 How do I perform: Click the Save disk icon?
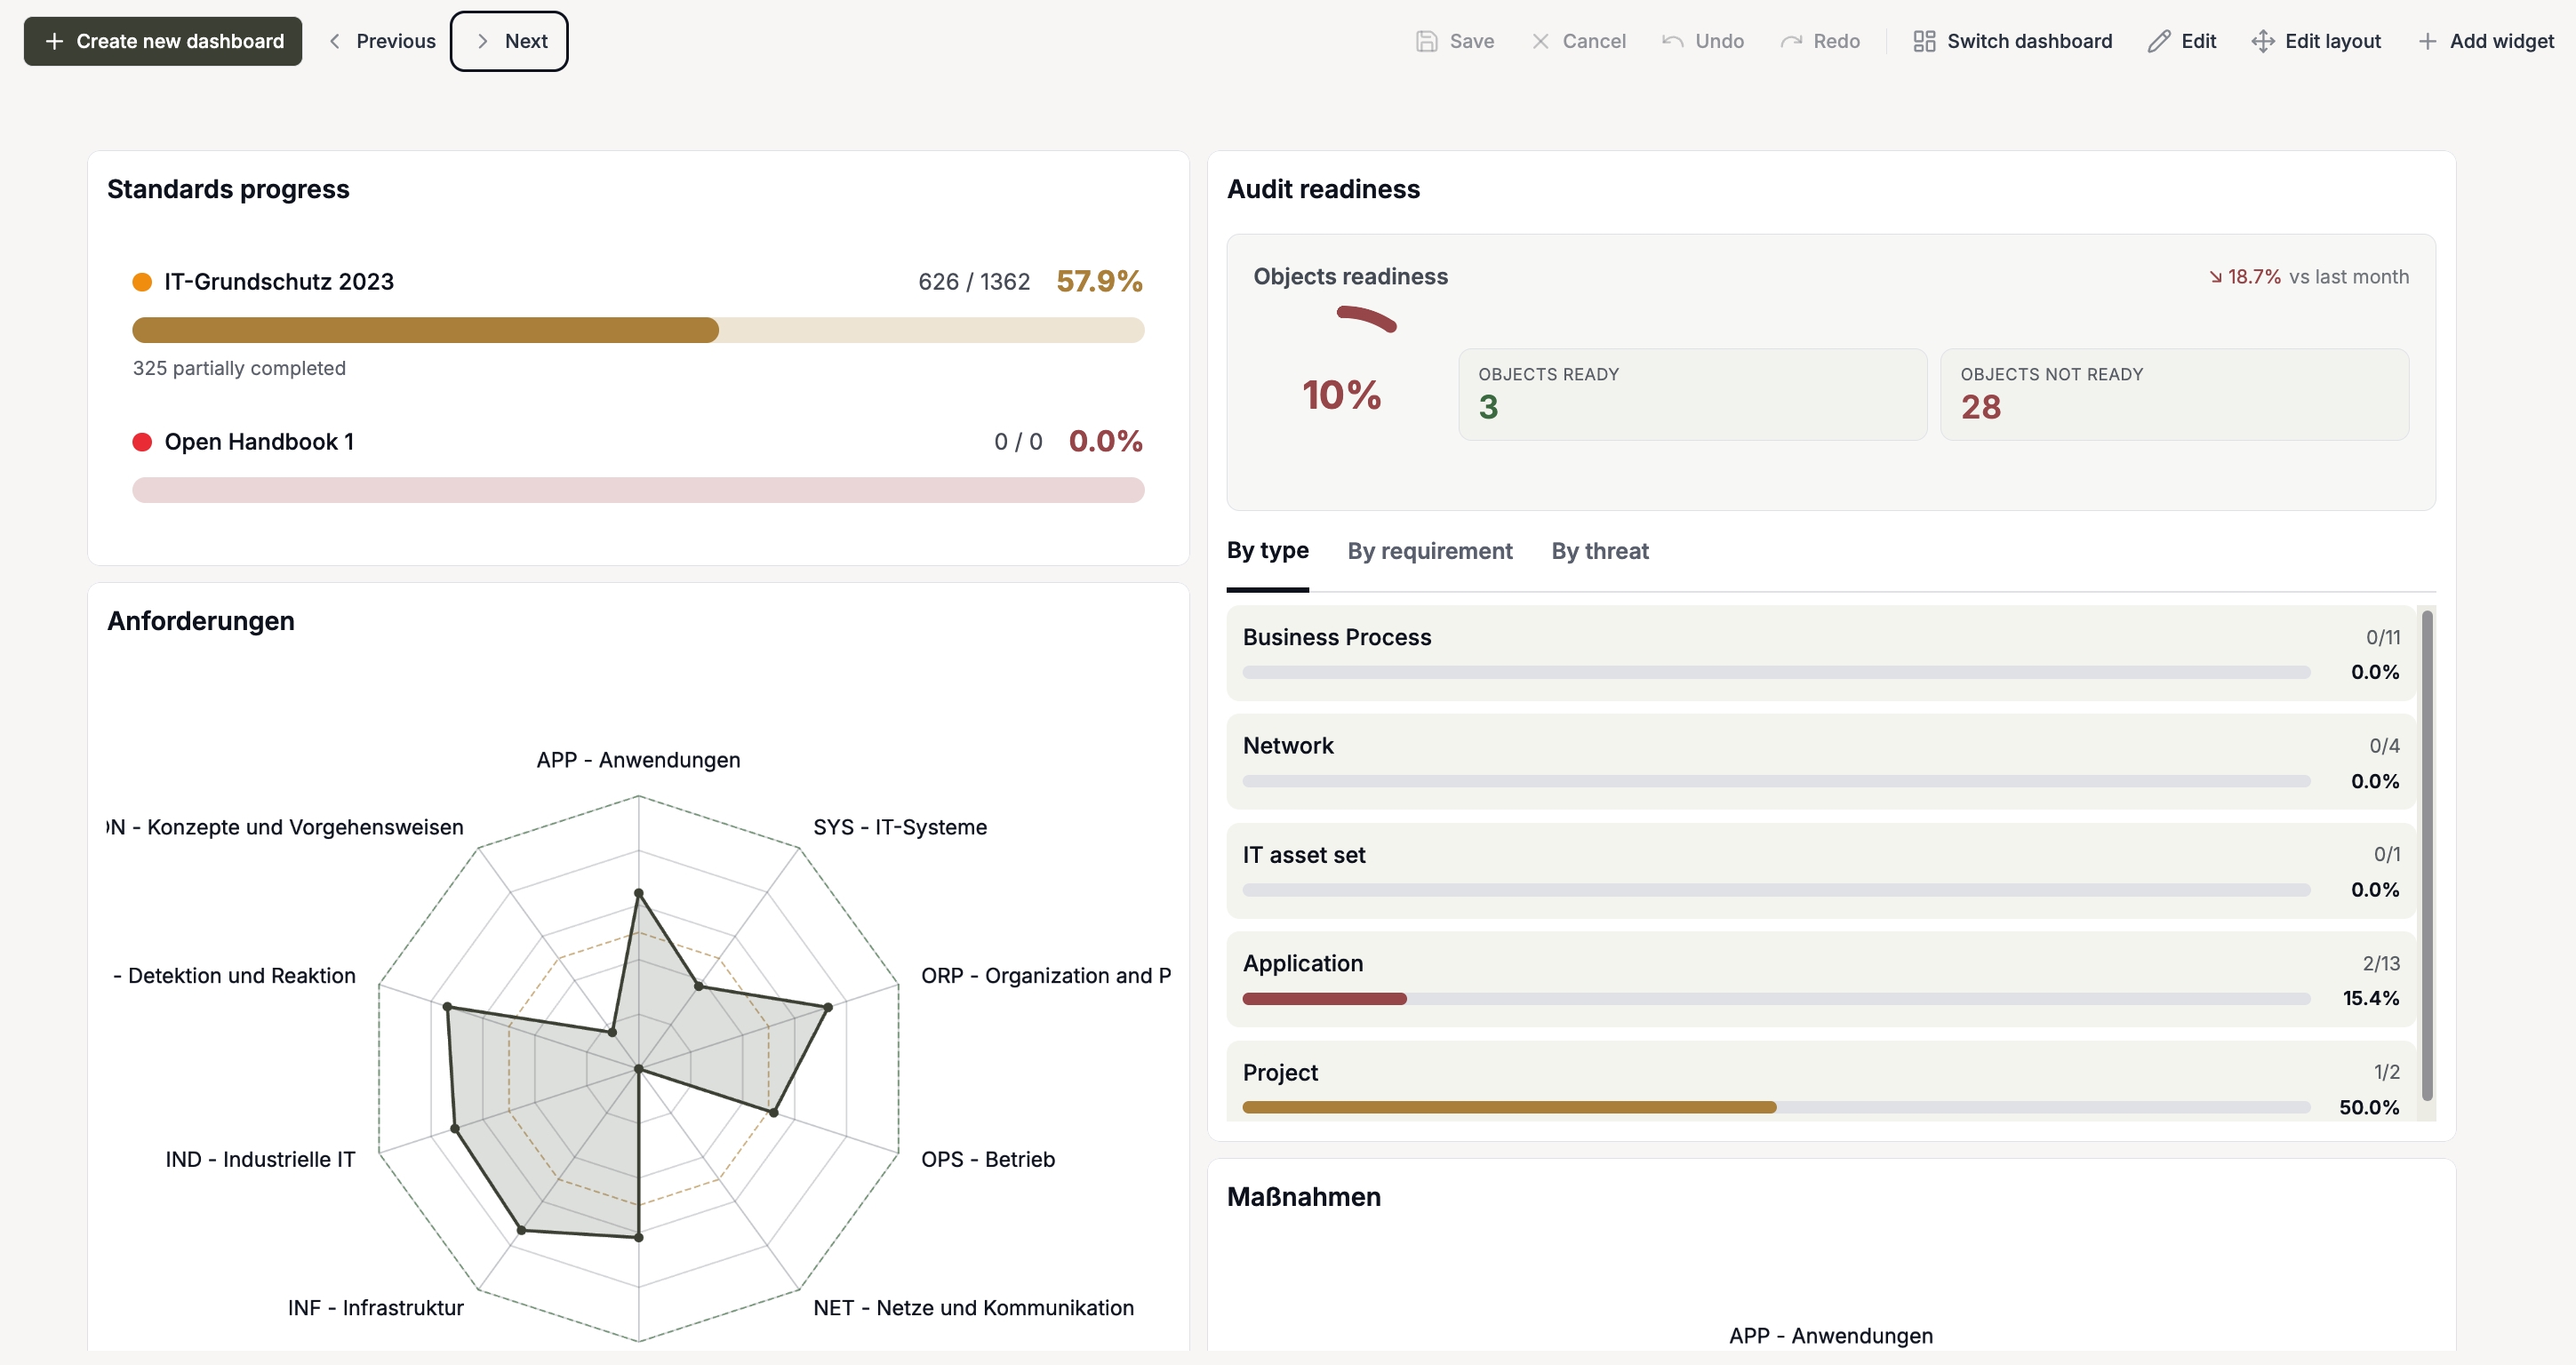[1427, 41]
